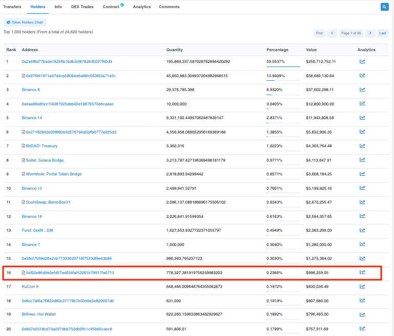Open Token Holders Chart

click(x=25, y=23)
